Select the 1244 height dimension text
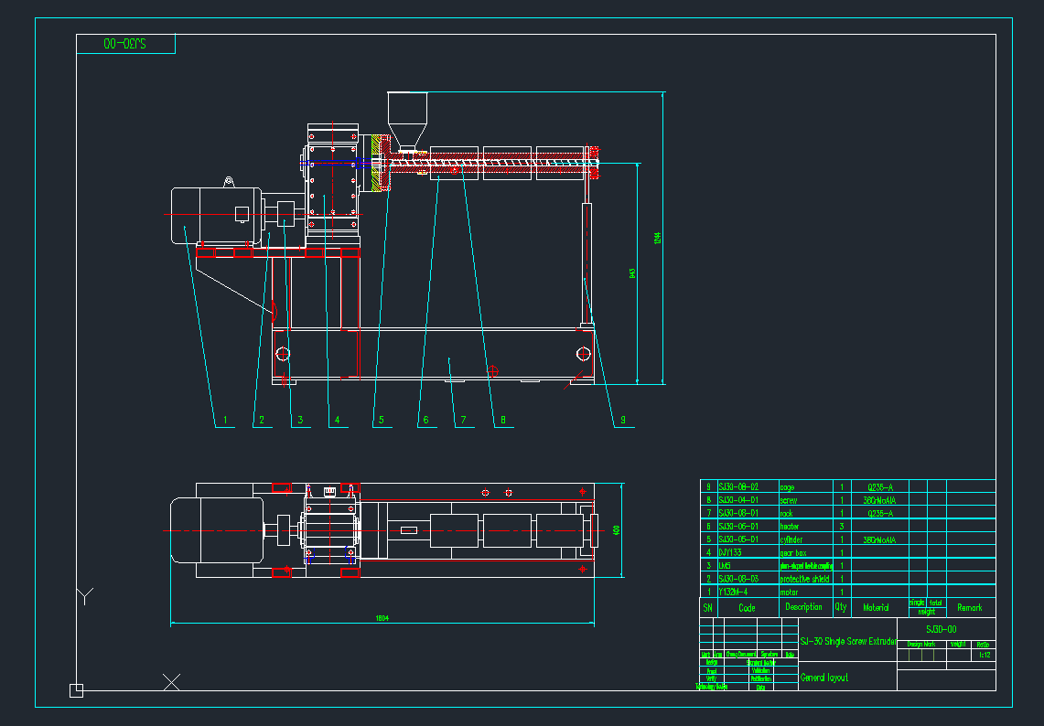 [657, 238]
